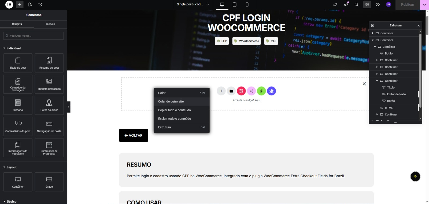Image resolution: width=429 pixels, height=204 pixels.
Task: Open the red ElementsKit library button
Action: coord(241,91)
